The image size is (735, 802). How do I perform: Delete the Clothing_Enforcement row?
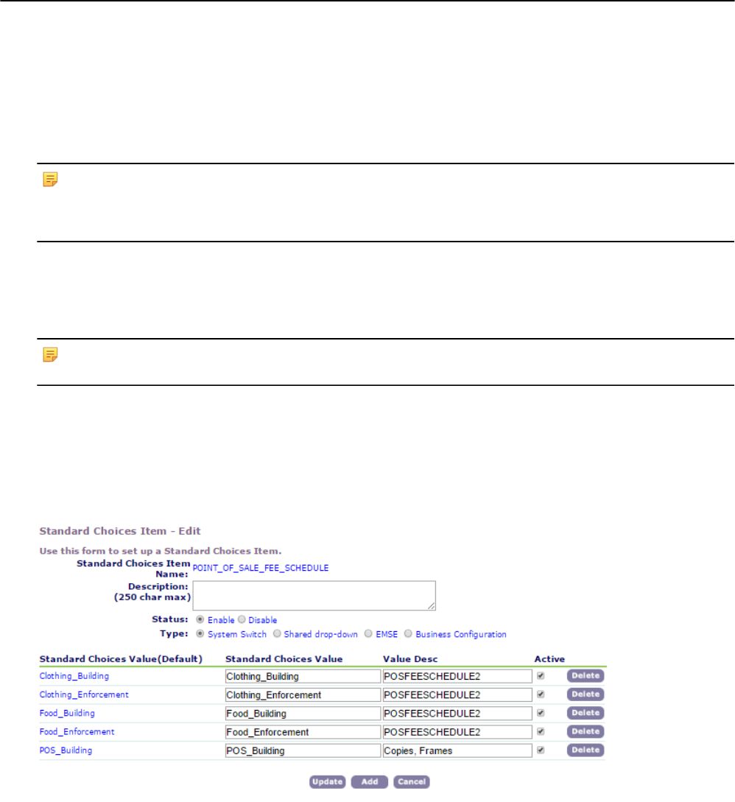pyautogui.click(x=585, y=694)
